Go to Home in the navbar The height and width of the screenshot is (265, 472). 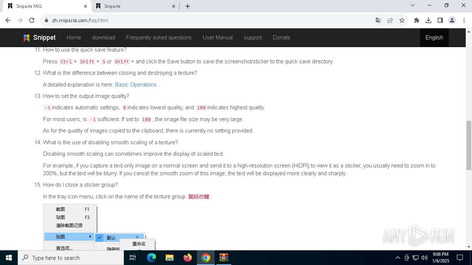74,38
